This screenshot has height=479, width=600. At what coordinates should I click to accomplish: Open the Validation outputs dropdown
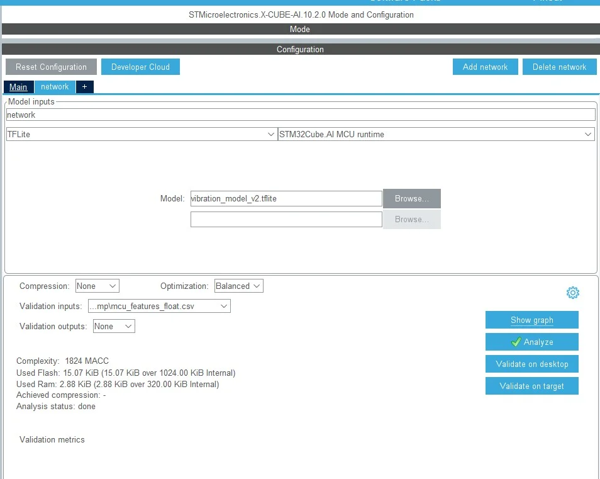(114, 326)
